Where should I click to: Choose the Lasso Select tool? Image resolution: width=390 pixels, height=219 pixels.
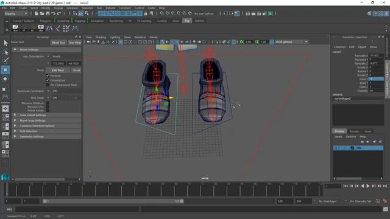tap(5, 52)
